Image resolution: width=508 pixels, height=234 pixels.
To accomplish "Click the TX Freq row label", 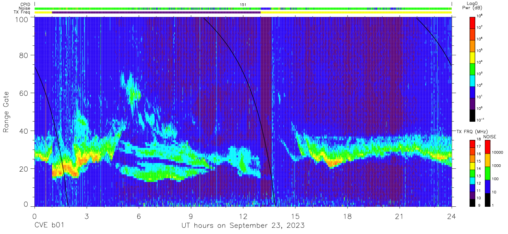I will click(22, 12).
